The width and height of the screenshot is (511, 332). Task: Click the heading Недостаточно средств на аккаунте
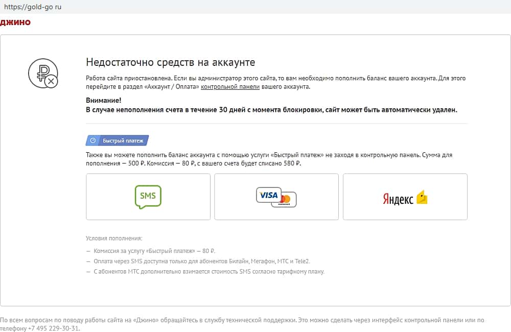(x=170, y=62)
